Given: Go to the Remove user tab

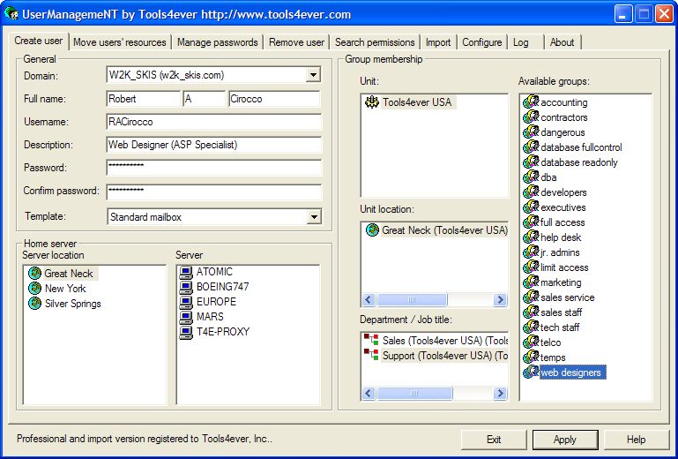Looking at the screenshot, I should (x=296, y=42).
